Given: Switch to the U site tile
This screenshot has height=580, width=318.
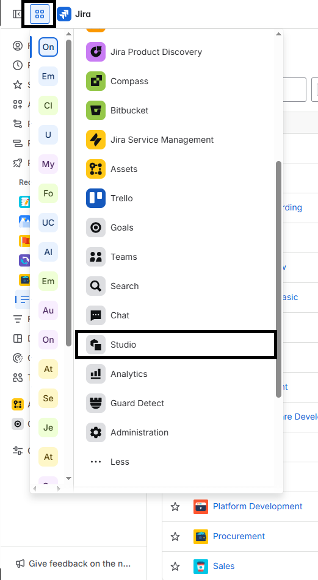Looking at the screenshot, I should (x=48, y=135).
